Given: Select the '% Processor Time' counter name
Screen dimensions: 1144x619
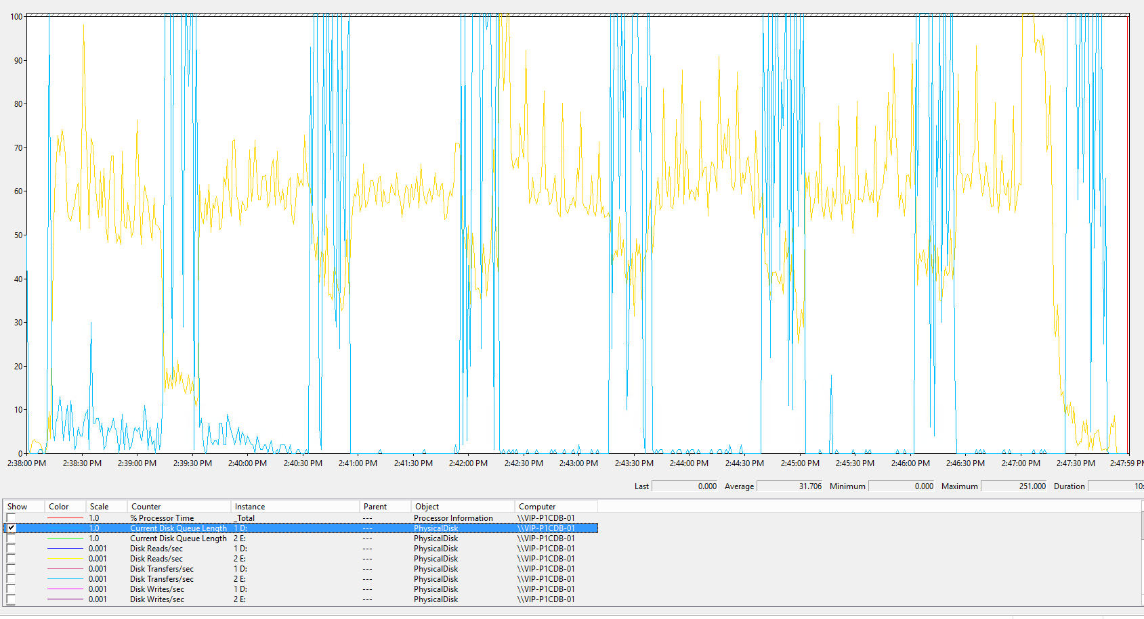Looking at the screenshot, I should tap(162, 518).
